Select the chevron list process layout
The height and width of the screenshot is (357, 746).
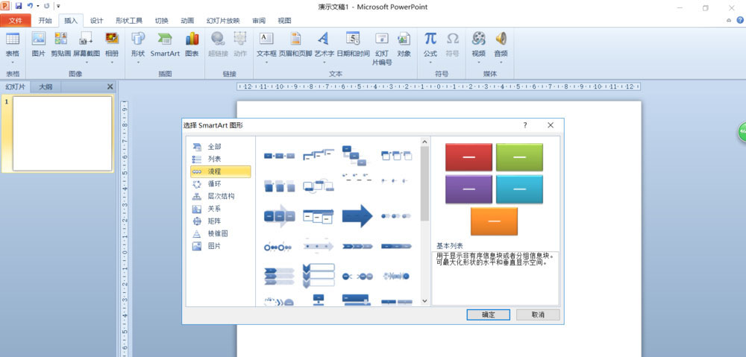pyautogui.click(x=279, y=277)
